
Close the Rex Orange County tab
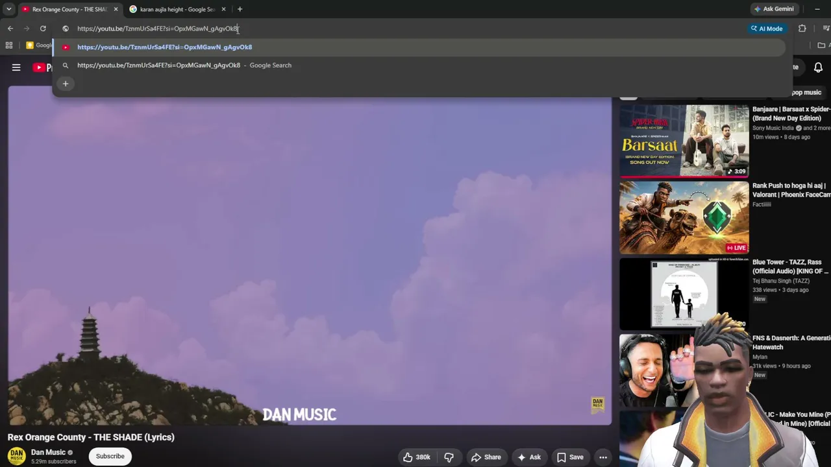tap(116, 9)
